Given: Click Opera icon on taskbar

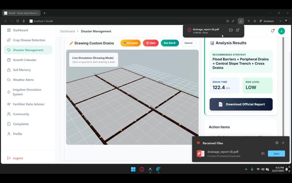Looking at the screenshot, I should (142, 169).
